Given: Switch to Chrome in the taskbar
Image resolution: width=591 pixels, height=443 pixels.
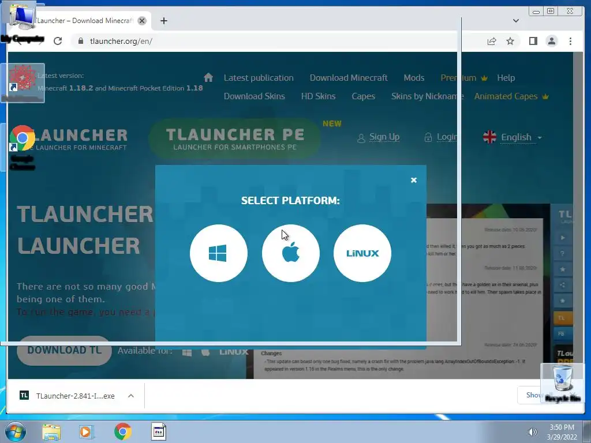Looking at the screenshot, I should 122,431.
